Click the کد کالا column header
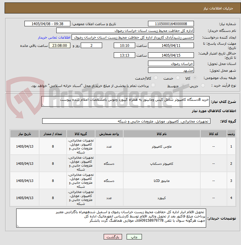Image resolution: width=241 pixels, height=245 pixels. click(x=213, y=134)
